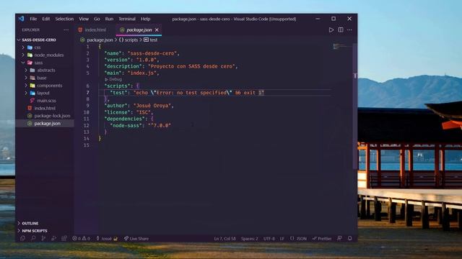The width and height of the screenshot is (462, 259).
Task: Expand the NPM SCRIPTS section
Action: (35, 230)
